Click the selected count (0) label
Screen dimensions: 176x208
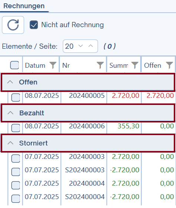(110, 46)
